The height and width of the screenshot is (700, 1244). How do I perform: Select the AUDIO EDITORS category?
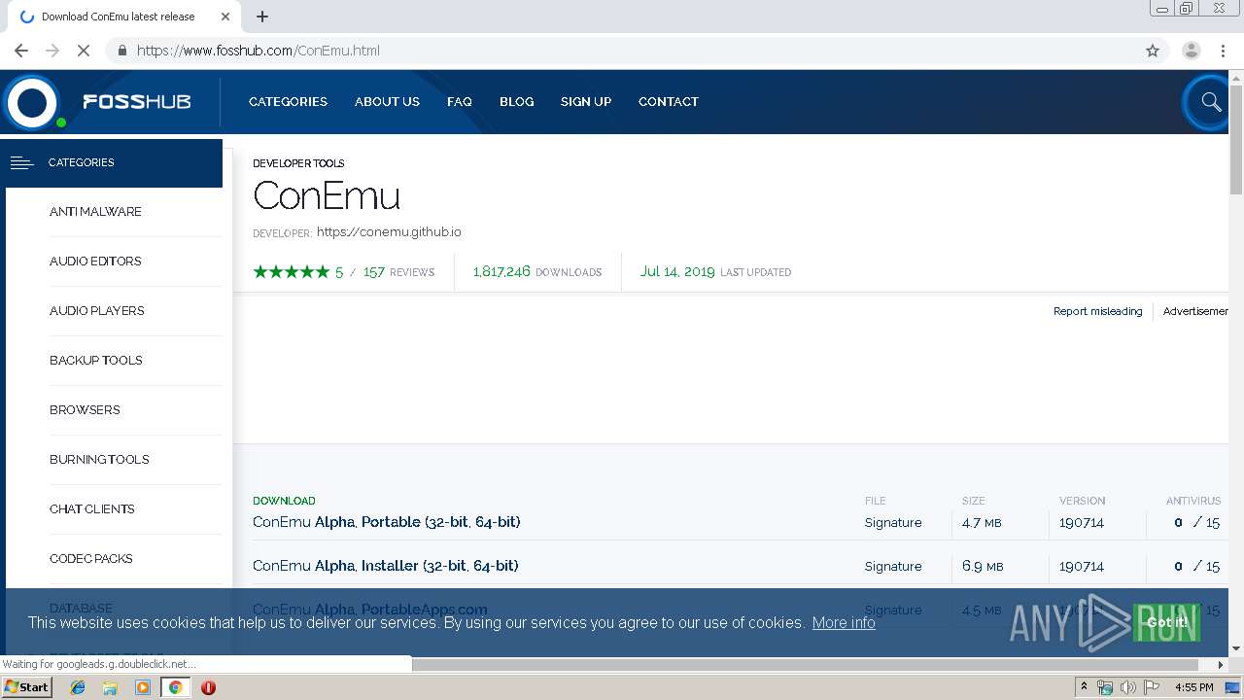point(95,261)
